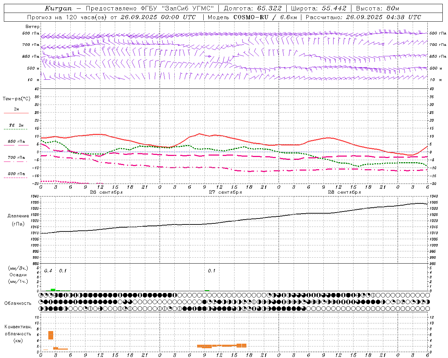Click the "2м" temperature legend entry

coord(16,109)
